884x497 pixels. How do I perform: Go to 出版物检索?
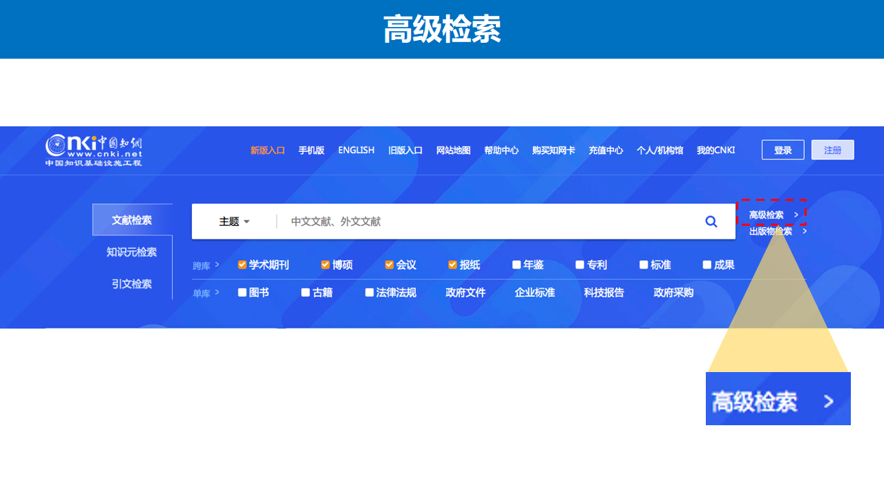point(771,231)
